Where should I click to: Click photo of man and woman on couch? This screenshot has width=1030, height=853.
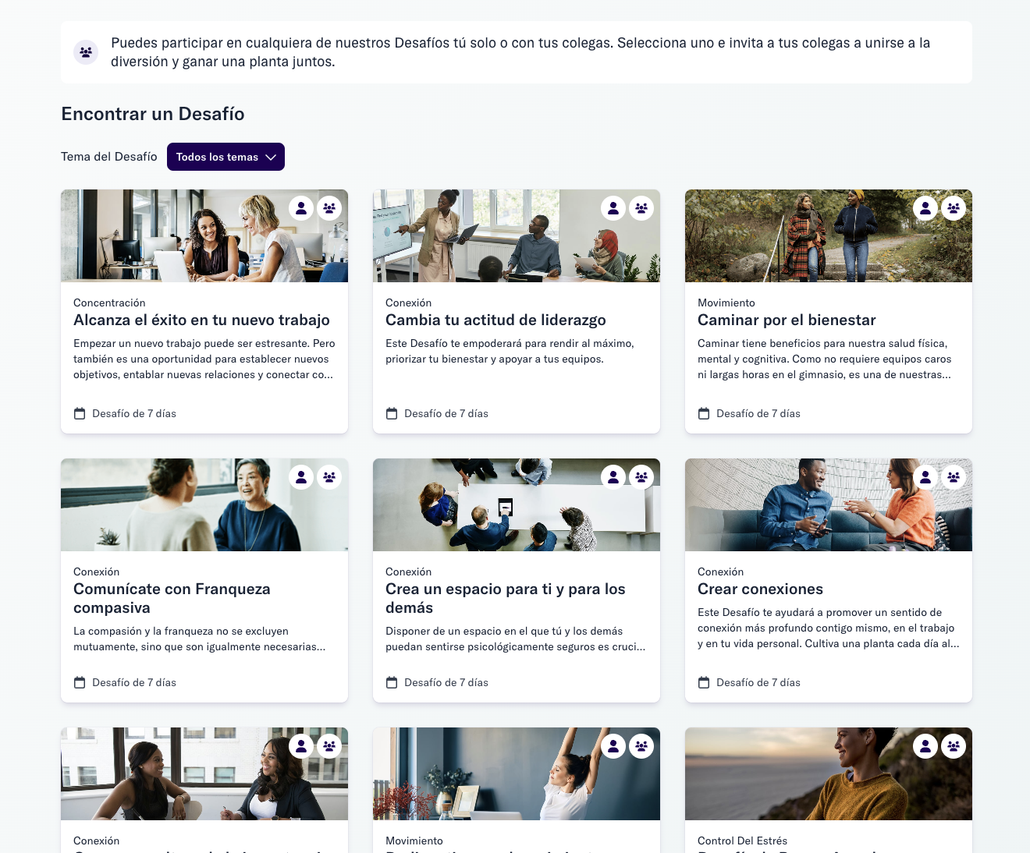tap(829, 504)
